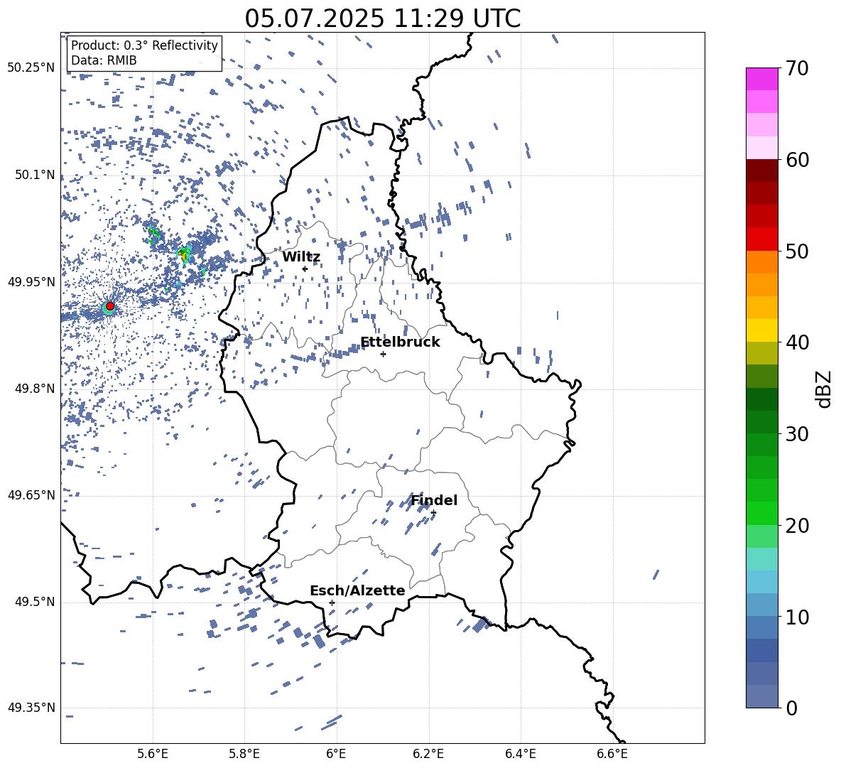
Task: Click the 49.35°N latitude label
Action: (x=31, y=708)
